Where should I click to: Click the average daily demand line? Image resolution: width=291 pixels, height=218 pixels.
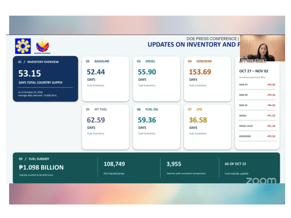pyautogui.click(x=38, y=95)
